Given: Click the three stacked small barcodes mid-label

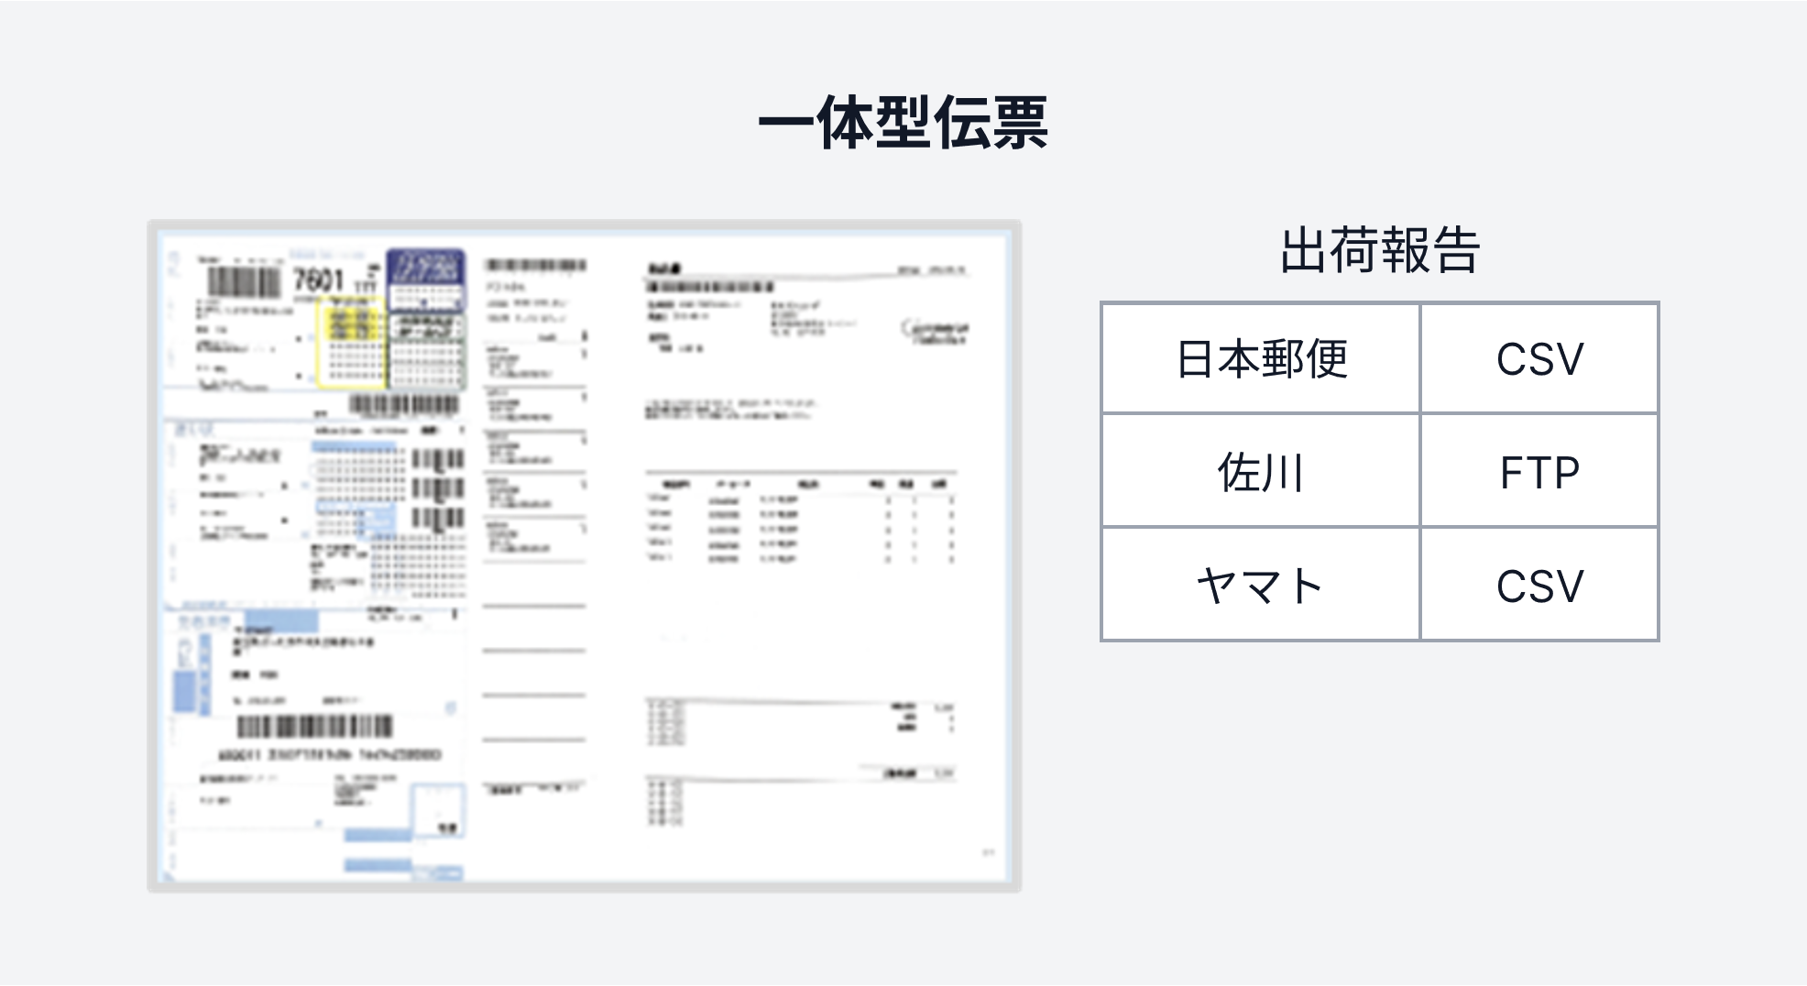Looking at the screenshot, I should point(437,488).
